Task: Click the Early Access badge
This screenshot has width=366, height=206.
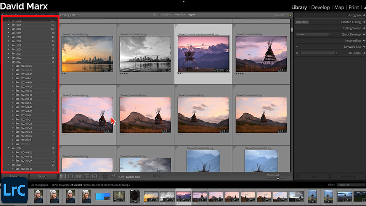Action: pyautogui.click(x=302, y=22)
